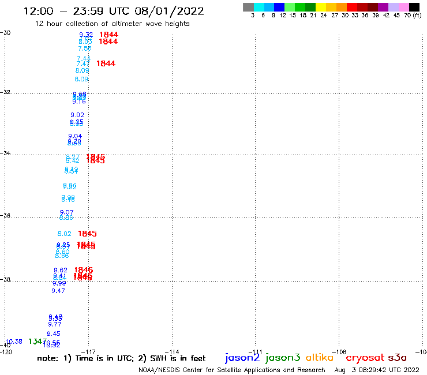
Task: Select the '9.02' wave height reading
Action: coord(77,115)
